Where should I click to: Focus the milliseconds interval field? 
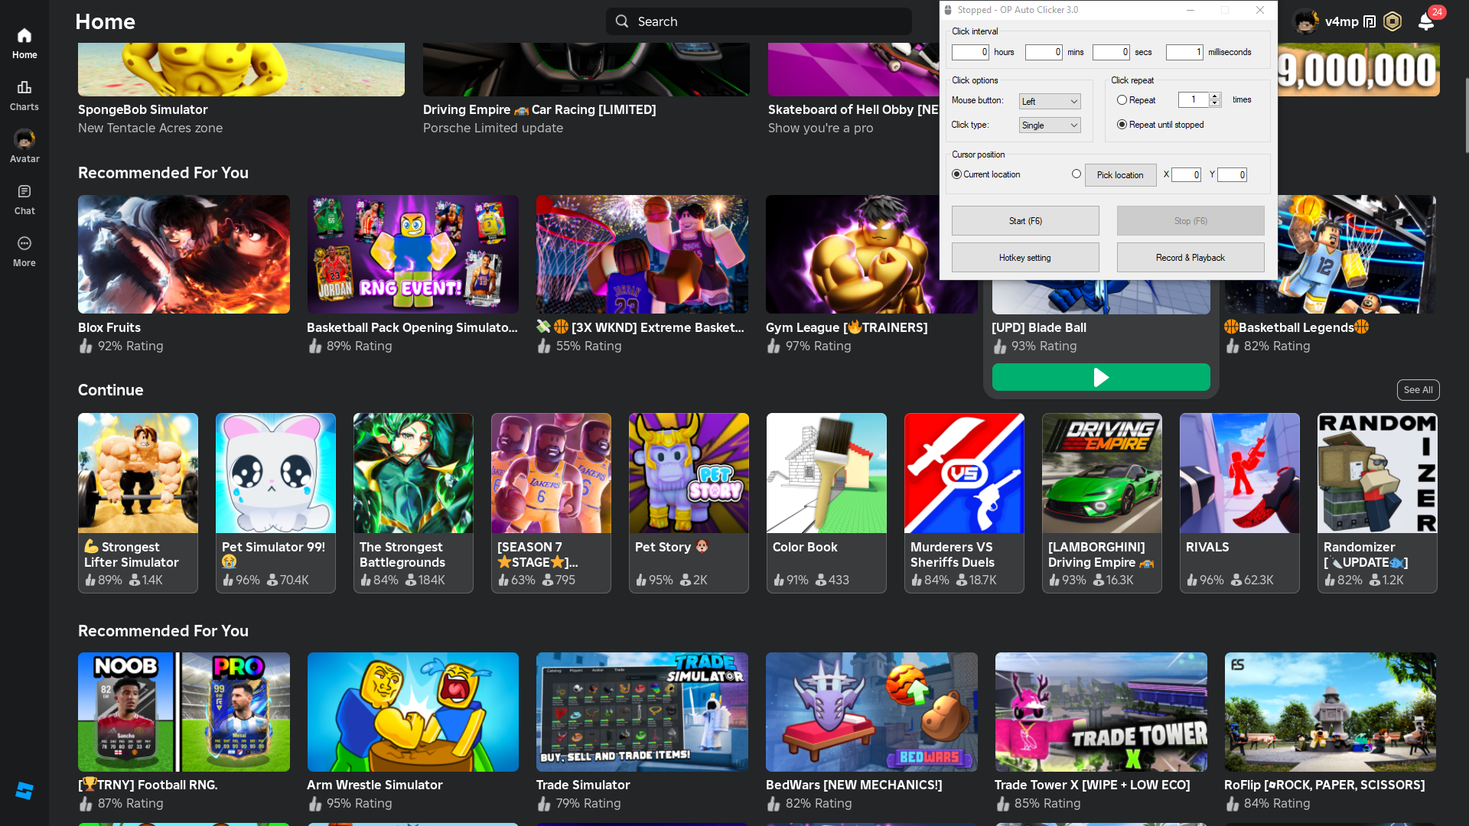click(1185, 52)
